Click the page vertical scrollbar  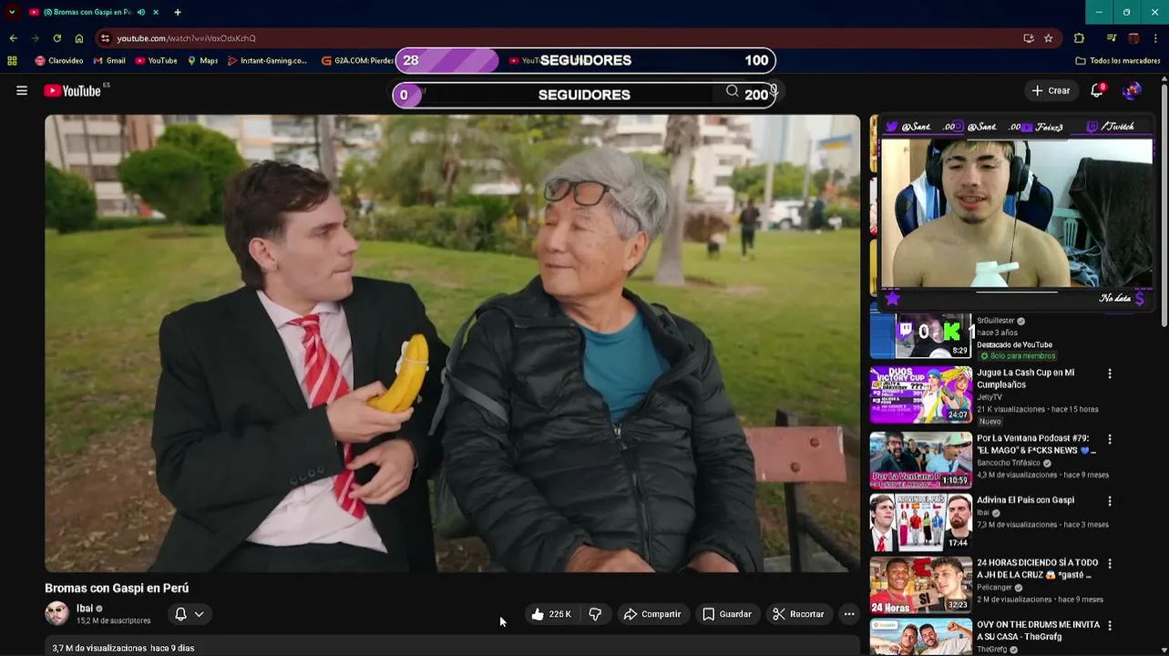[1164, 204]
